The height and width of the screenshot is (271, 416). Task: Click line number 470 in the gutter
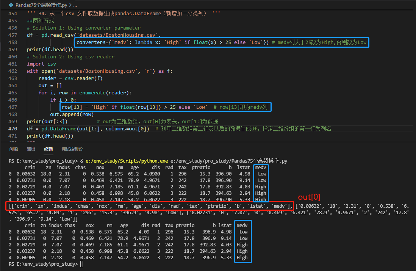pos(13,128)
